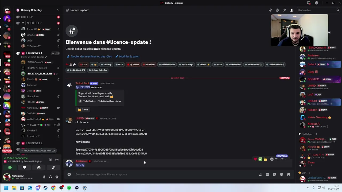Click 'NOUVEAUX MESSAGES NON LUS' pill
The height and width of the screenshot is (192, 342).
coord(38,151)
